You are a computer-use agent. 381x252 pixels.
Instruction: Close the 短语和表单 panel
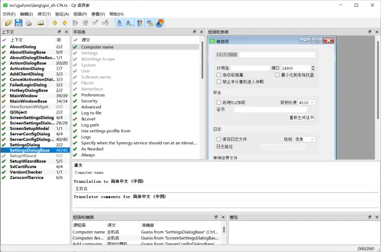377,32
